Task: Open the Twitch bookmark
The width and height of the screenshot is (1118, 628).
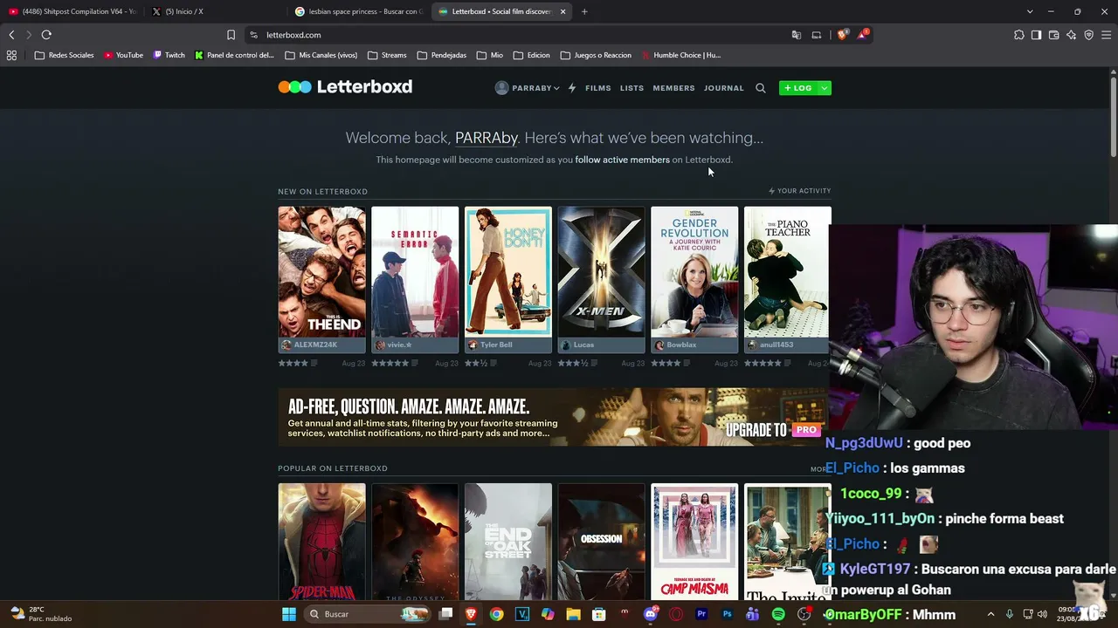Action: (x=169, y=55)
